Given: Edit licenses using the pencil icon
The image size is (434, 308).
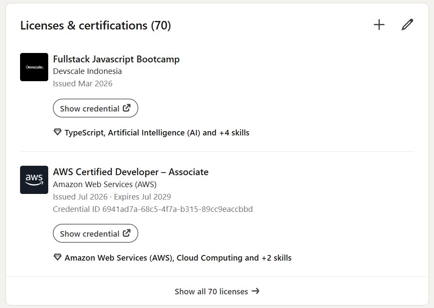Looking at the screenshot, I should 407,25.
